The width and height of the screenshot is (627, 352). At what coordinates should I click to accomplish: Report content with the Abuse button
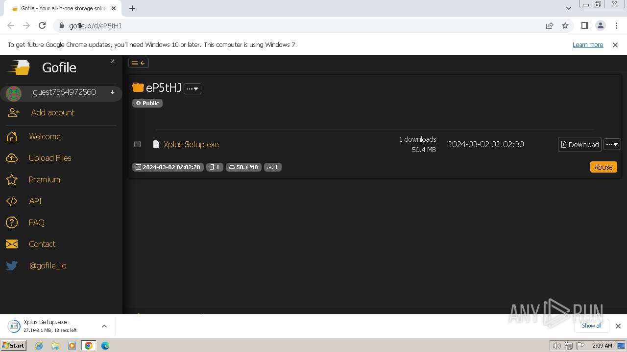click(x=603, y=167)
